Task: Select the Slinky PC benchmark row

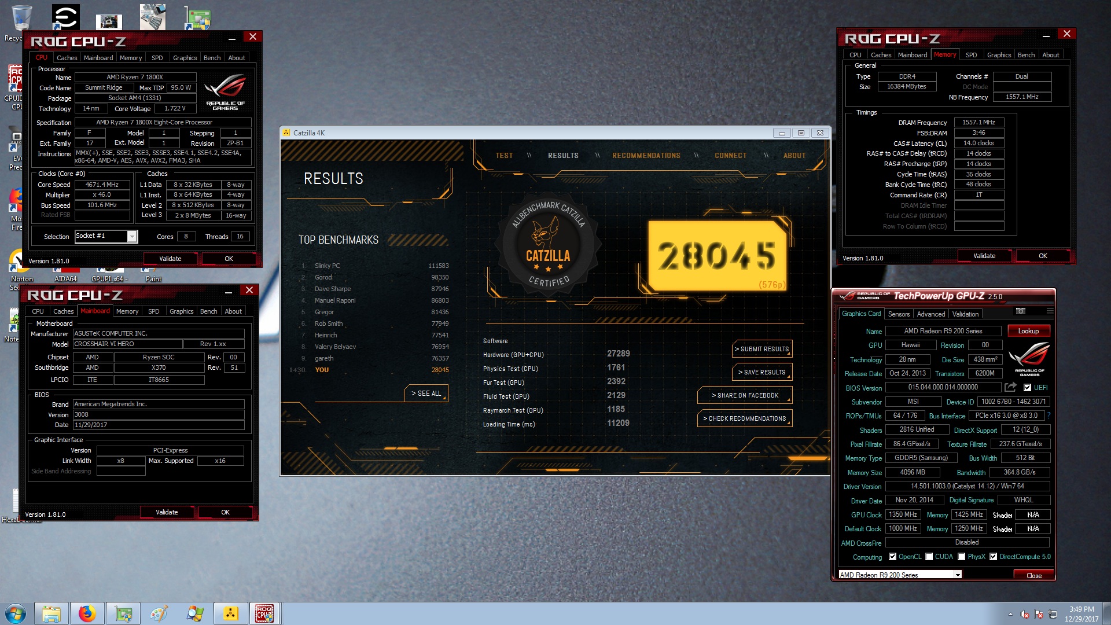Action: 375,266
